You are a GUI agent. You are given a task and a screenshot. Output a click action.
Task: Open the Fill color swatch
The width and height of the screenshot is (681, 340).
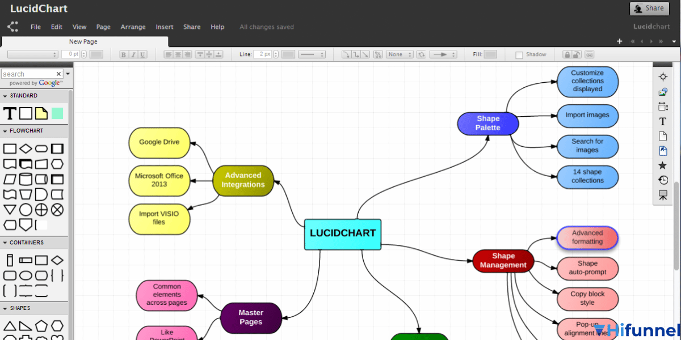click(x=490, y=54)
